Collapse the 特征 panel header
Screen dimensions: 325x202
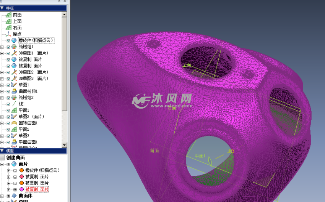pyautogui.click(x=2, y=8)
